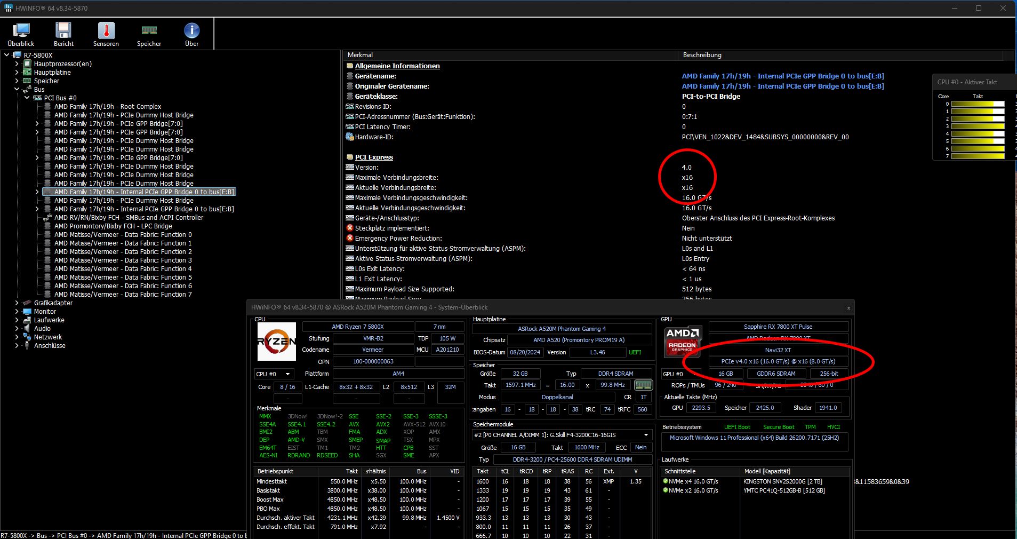Viewport: 1017px width, 539px height.
Task: Click the Hardware-ID row icon
Action: (350, 137)
